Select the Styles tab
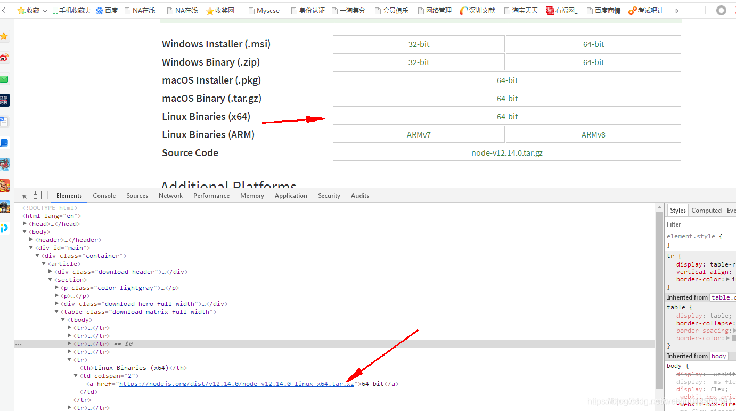Viewport: 736px width, 411px height. click(x=678, y=211)
